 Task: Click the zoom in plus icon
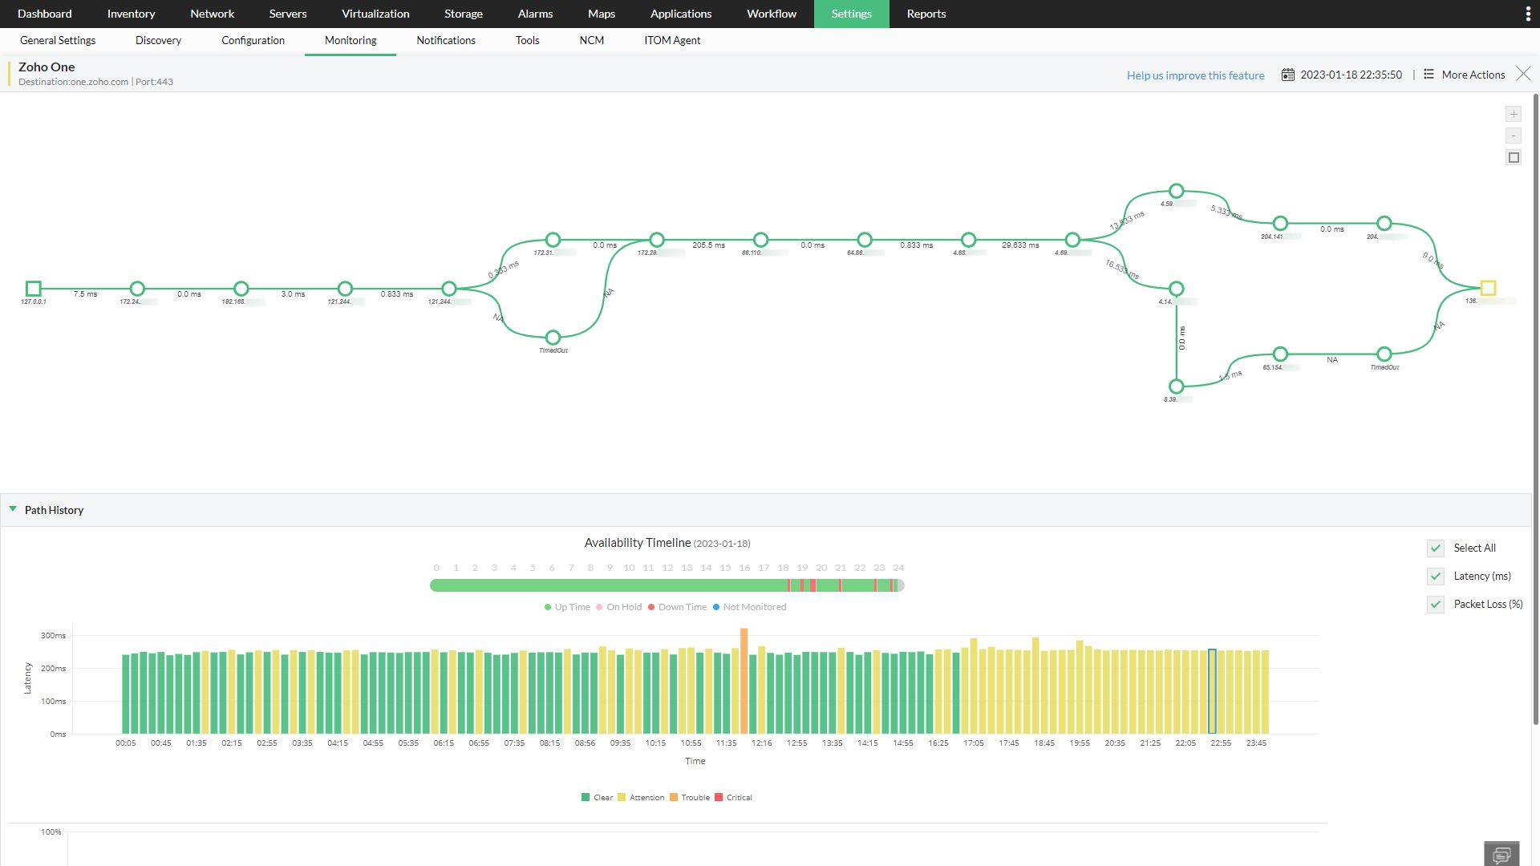pyautogui.click(x=1514, y=114)
